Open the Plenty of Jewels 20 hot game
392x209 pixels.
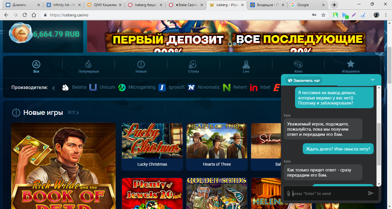(x=152, y=193)
